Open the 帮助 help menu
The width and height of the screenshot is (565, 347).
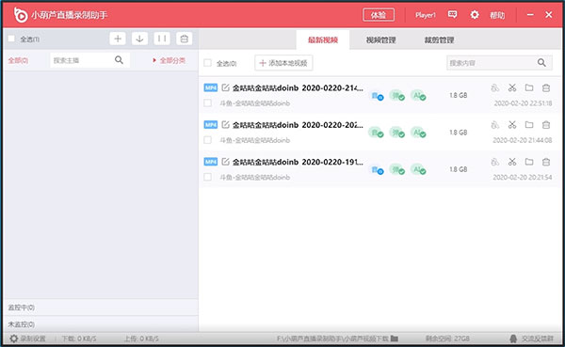click(x=497, y=15)
